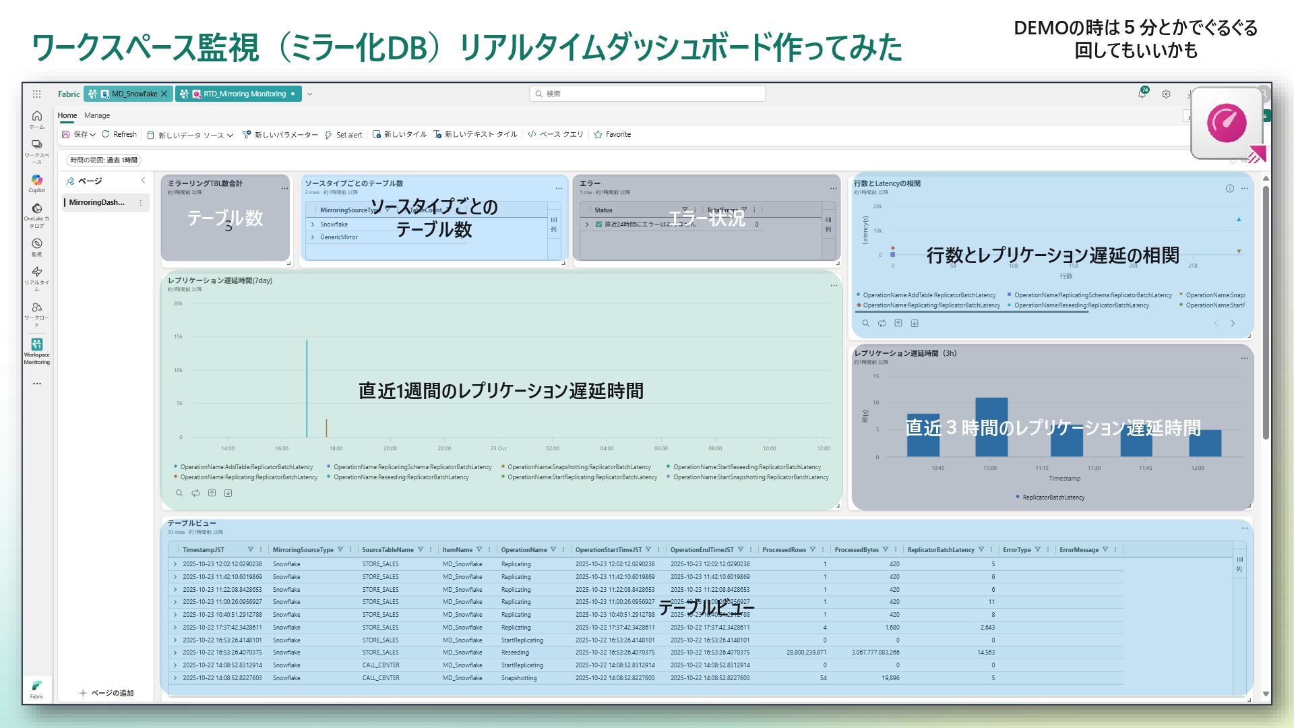1294x728 pixels.
Task: Click the Real-Time hub sidebar icon
Action: click(36, 272)
